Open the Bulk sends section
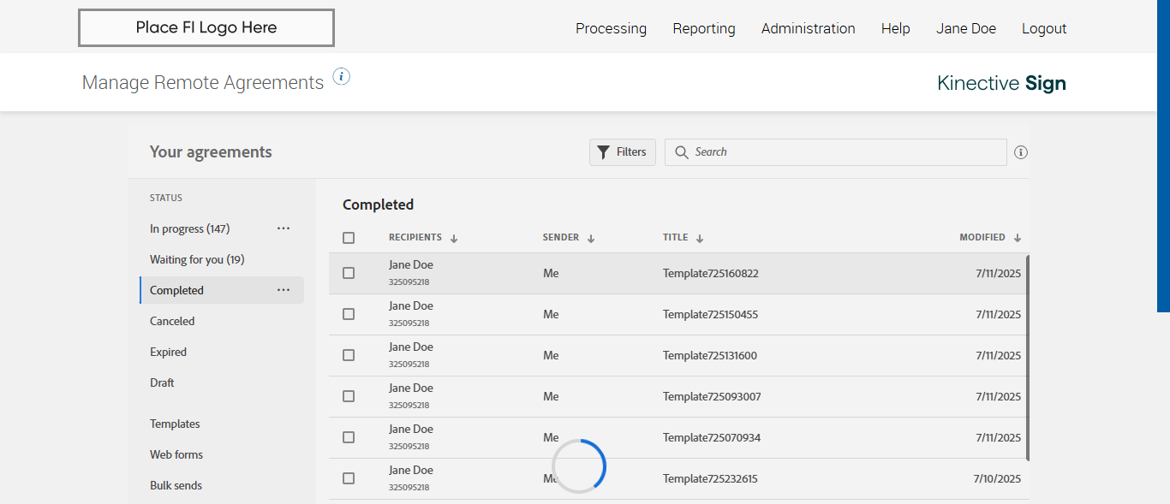The image size is (1170, 504). pyautogui.click(x=176, y=485)
